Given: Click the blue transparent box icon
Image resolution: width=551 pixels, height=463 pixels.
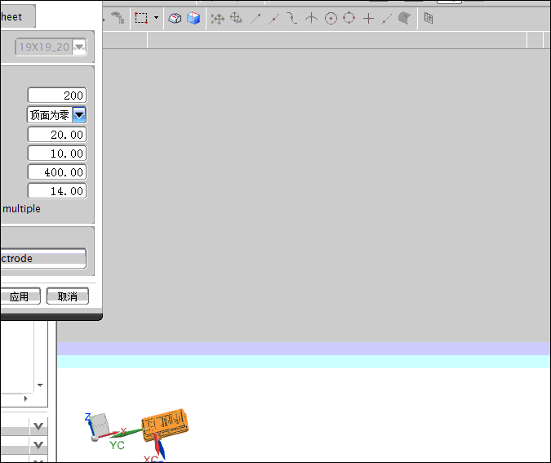Looking at the screenshot, I should pyautogui.click(x=193, y=18).
